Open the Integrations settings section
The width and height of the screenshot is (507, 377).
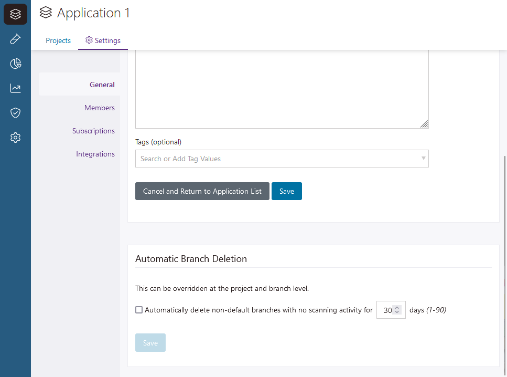point(95,154)
